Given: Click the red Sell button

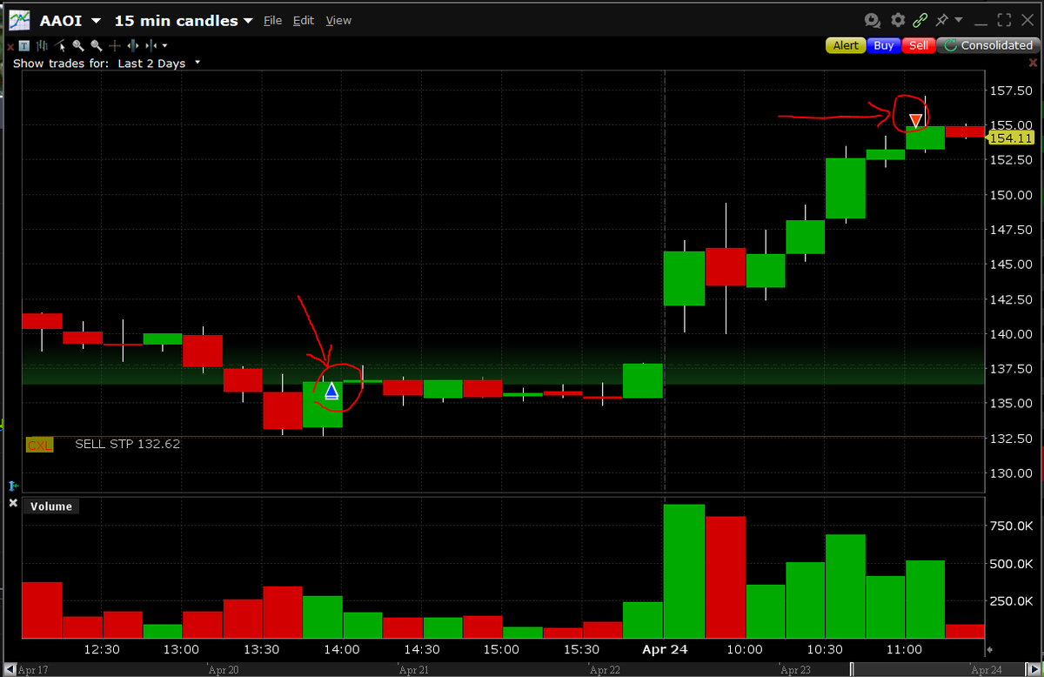Looking at the screenshot, I should click(918, 45).
